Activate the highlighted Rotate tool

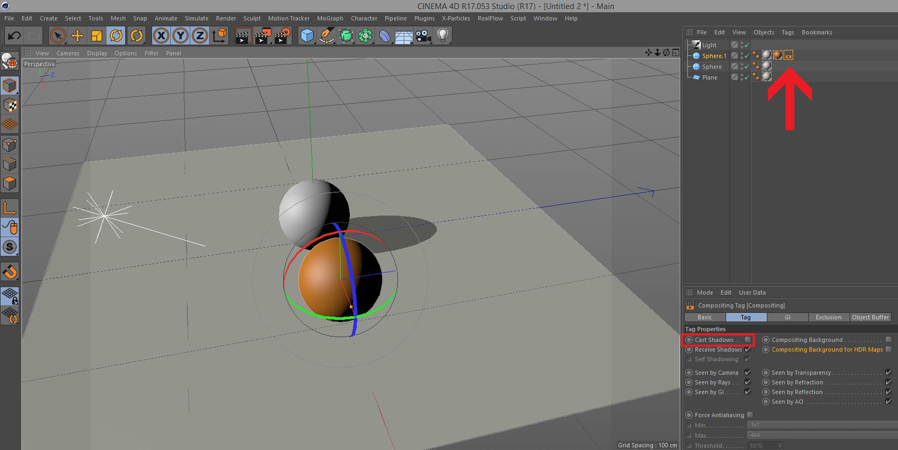click(x=116, y=36)
